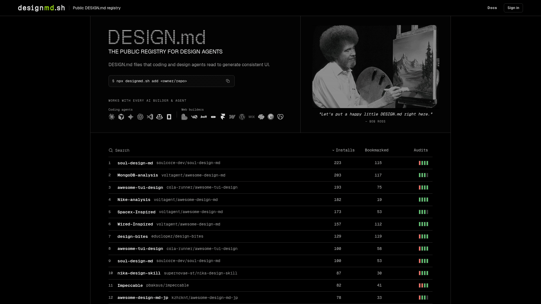The image size is (541, 304).
Task: Click the Squarespace logo icon
Action: point(261,117)
